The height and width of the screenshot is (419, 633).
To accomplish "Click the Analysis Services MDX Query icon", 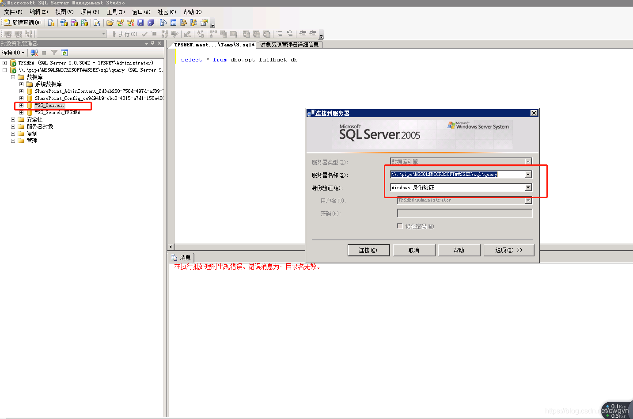I will (64, 23).
